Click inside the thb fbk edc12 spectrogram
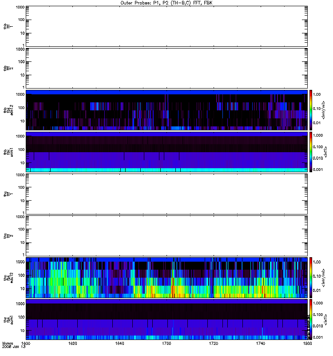This screenshot has height=356, width=333. coord(166,110)
